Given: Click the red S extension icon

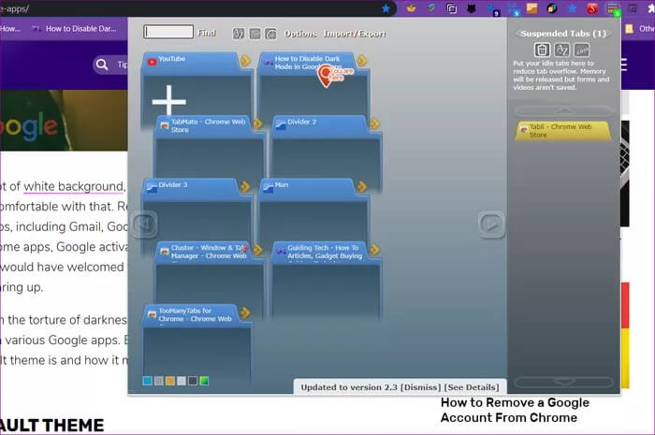Looking at the screenshot, I should [592, 7].
